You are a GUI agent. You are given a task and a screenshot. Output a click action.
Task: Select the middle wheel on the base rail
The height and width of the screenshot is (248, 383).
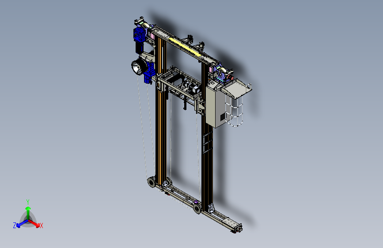point(197,209)
